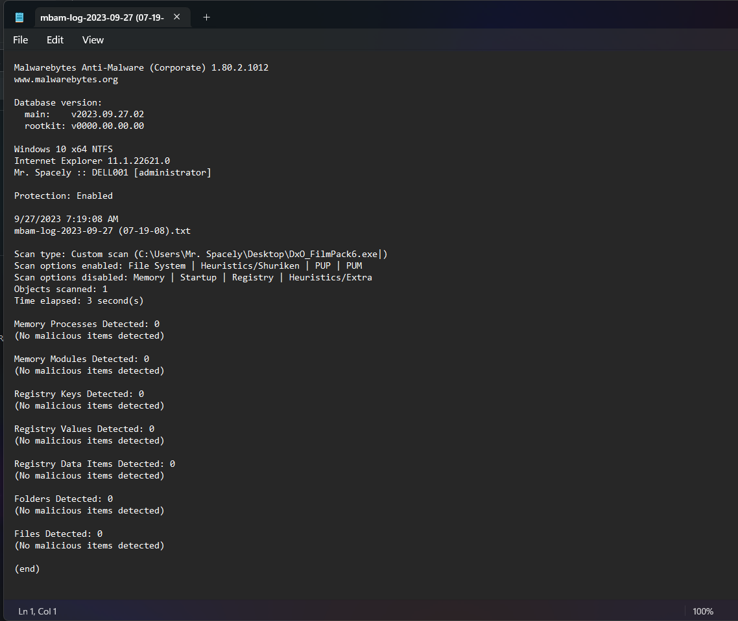The image size is (738, 621).
Task: Click the www.malwarebytes.org text line
Action: pos(66,80)
